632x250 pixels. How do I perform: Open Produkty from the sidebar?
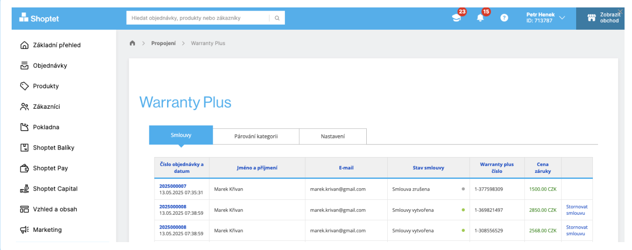tap(46, 86)
